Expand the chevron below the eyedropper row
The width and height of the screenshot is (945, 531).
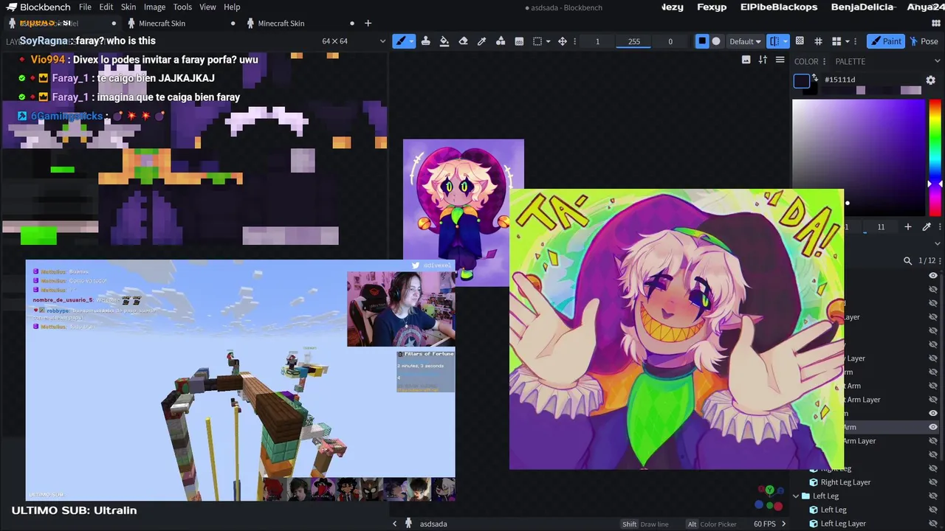tap(938, 243)
